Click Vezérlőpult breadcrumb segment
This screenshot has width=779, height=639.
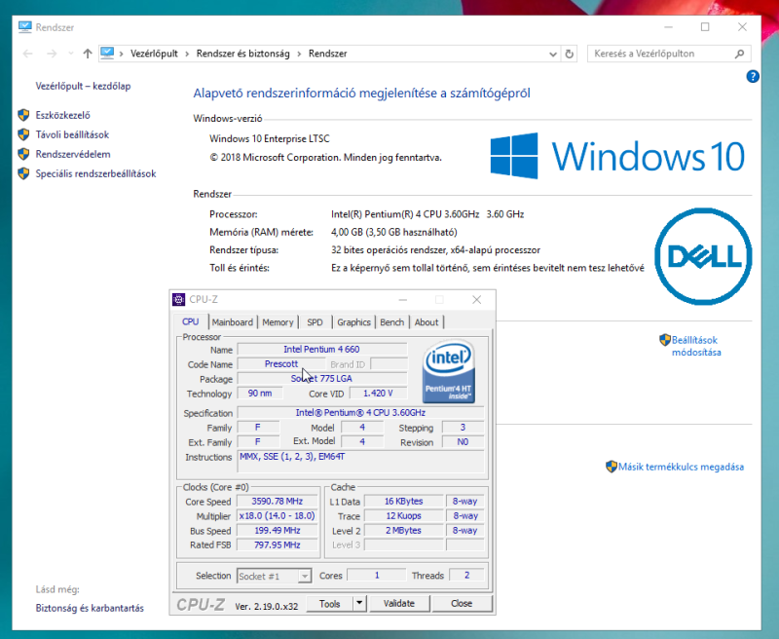tap(154, 54)
